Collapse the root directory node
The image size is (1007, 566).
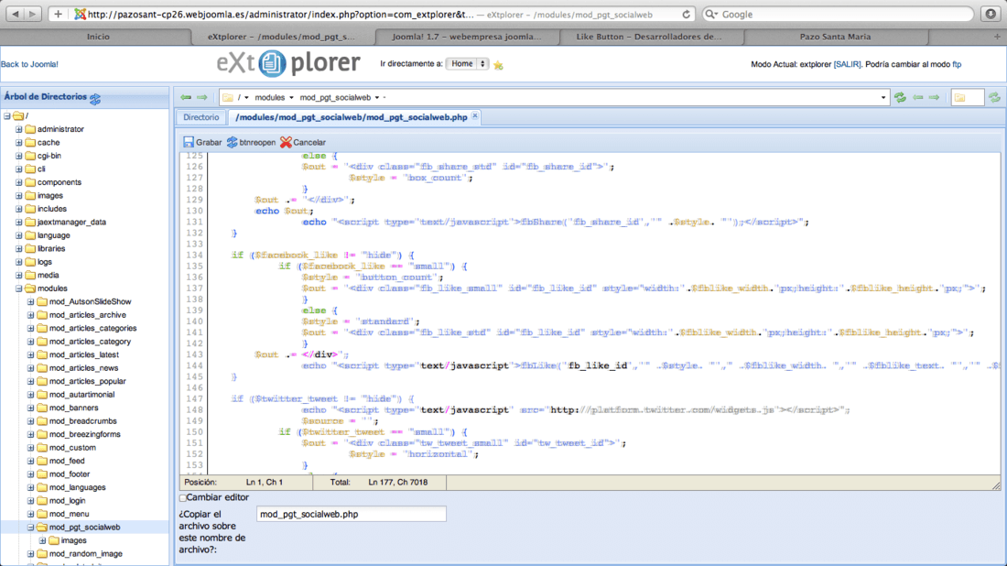[7, 116]
